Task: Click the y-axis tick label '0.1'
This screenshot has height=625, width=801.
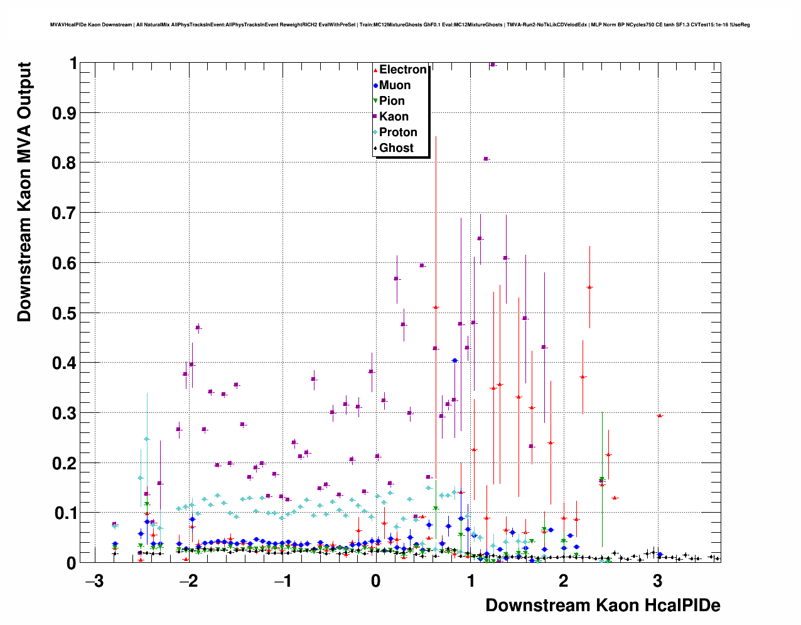Action: (x=65, y=513)
